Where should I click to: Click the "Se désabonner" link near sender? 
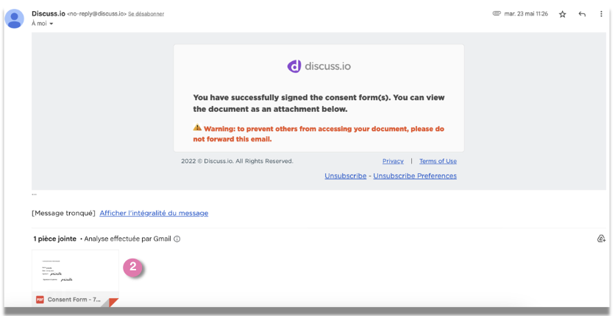pyautogui.click(x=146, y=14)
